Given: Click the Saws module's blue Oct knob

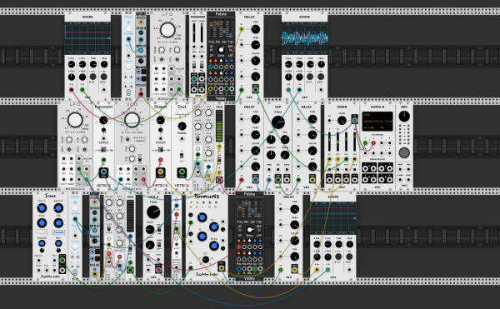Looking at the screenshot, I should [x=42, y=208].
